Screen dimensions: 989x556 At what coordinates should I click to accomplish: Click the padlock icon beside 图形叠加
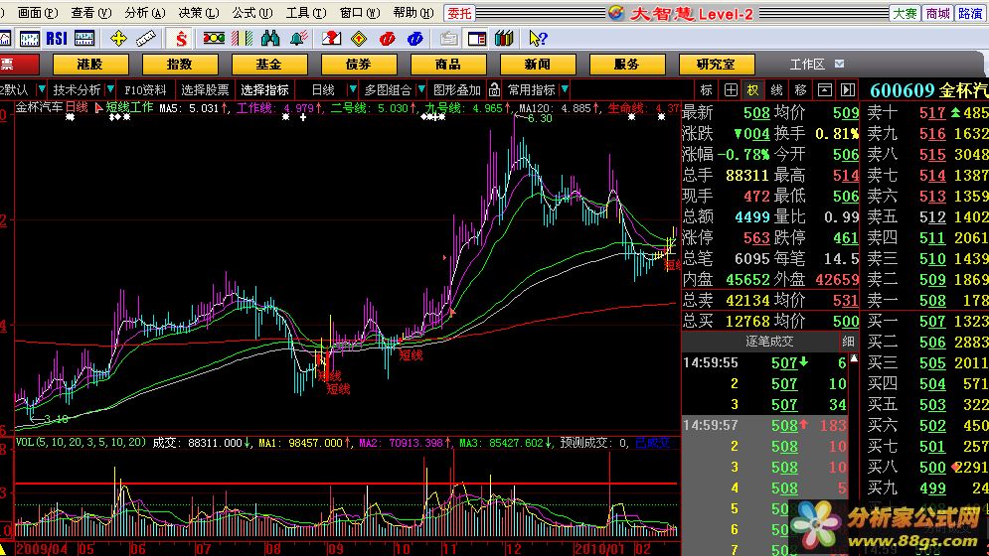coord(495,90)
